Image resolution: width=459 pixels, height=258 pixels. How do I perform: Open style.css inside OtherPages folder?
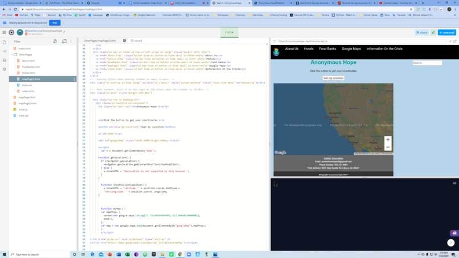(x=27, y=85)
